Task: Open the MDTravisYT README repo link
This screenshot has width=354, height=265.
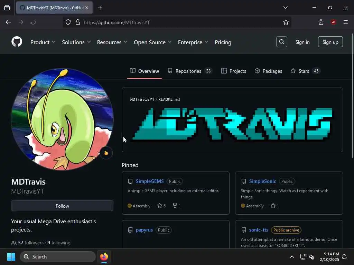Action: coord(142,99)
